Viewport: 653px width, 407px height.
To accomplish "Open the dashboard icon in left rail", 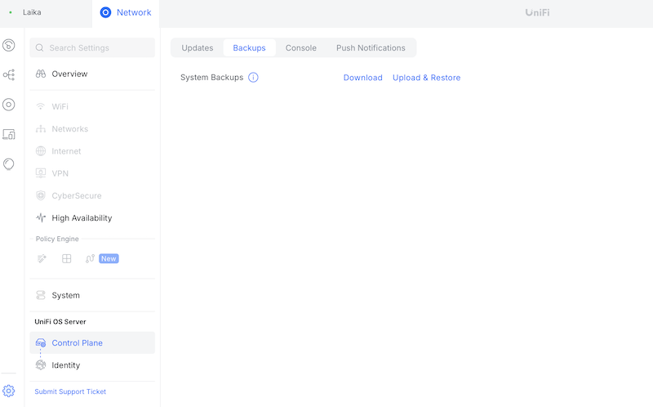I will tap(9, 45).
